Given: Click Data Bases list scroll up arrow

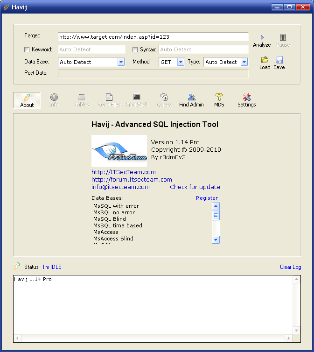Looking at the screenshot, I should (216, 206).
